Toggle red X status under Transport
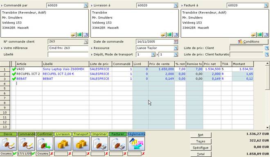Viewport: 270px width, 157px height. click(88, 154)
